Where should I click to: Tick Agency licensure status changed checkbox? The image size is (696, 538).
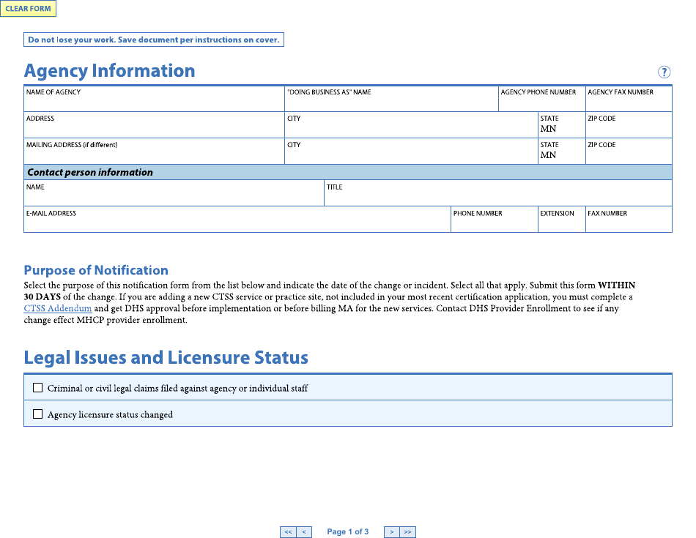coord(38,414)
